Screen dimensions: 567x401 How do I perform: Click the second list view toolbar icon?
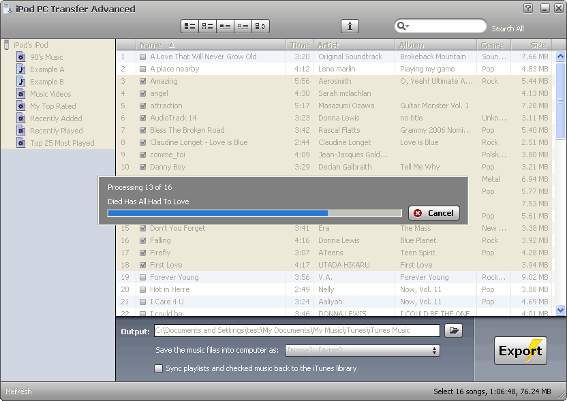pos(207,27)
